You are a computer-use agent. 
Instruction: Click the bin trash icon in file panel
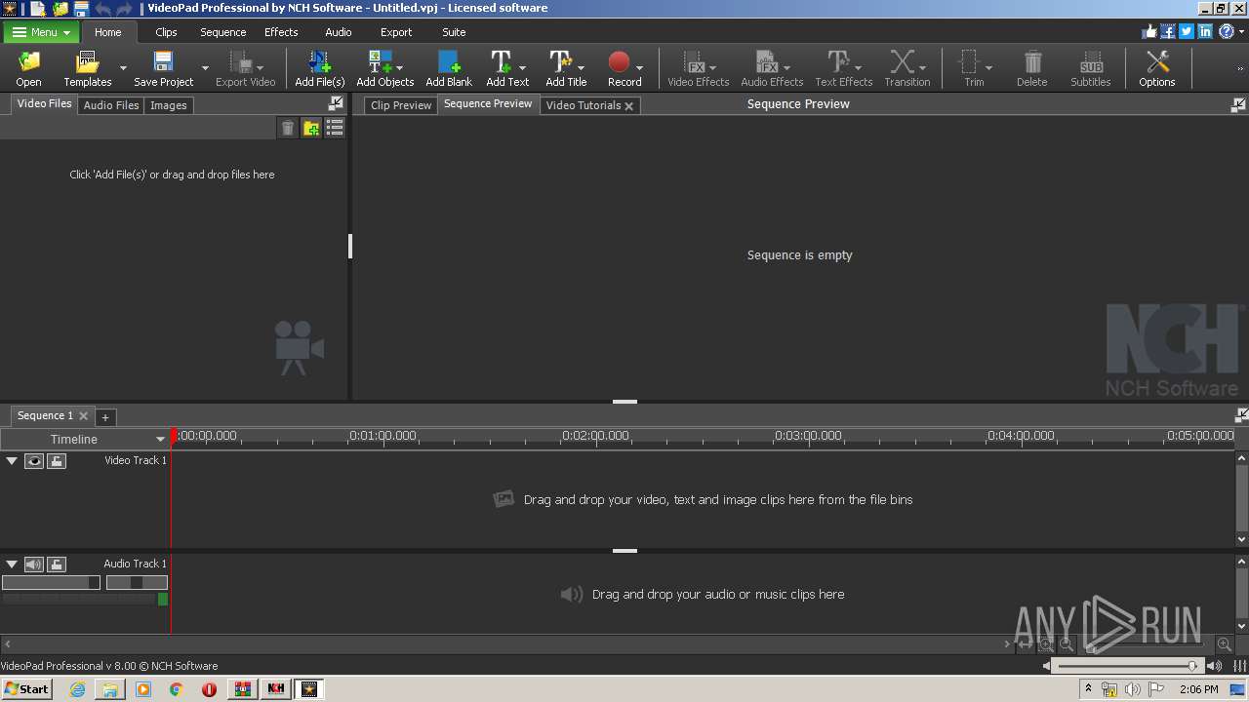click(288, 128)
